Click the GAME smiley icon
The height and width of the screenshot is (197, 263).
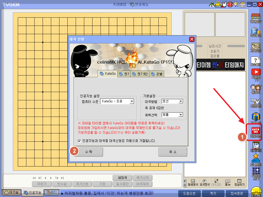click(256, 192)
